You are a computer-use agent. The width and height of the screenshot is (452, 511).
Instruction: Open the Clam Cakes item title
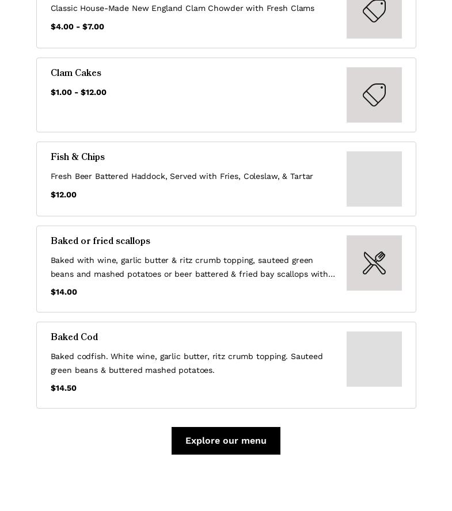[x=76, y=74]
